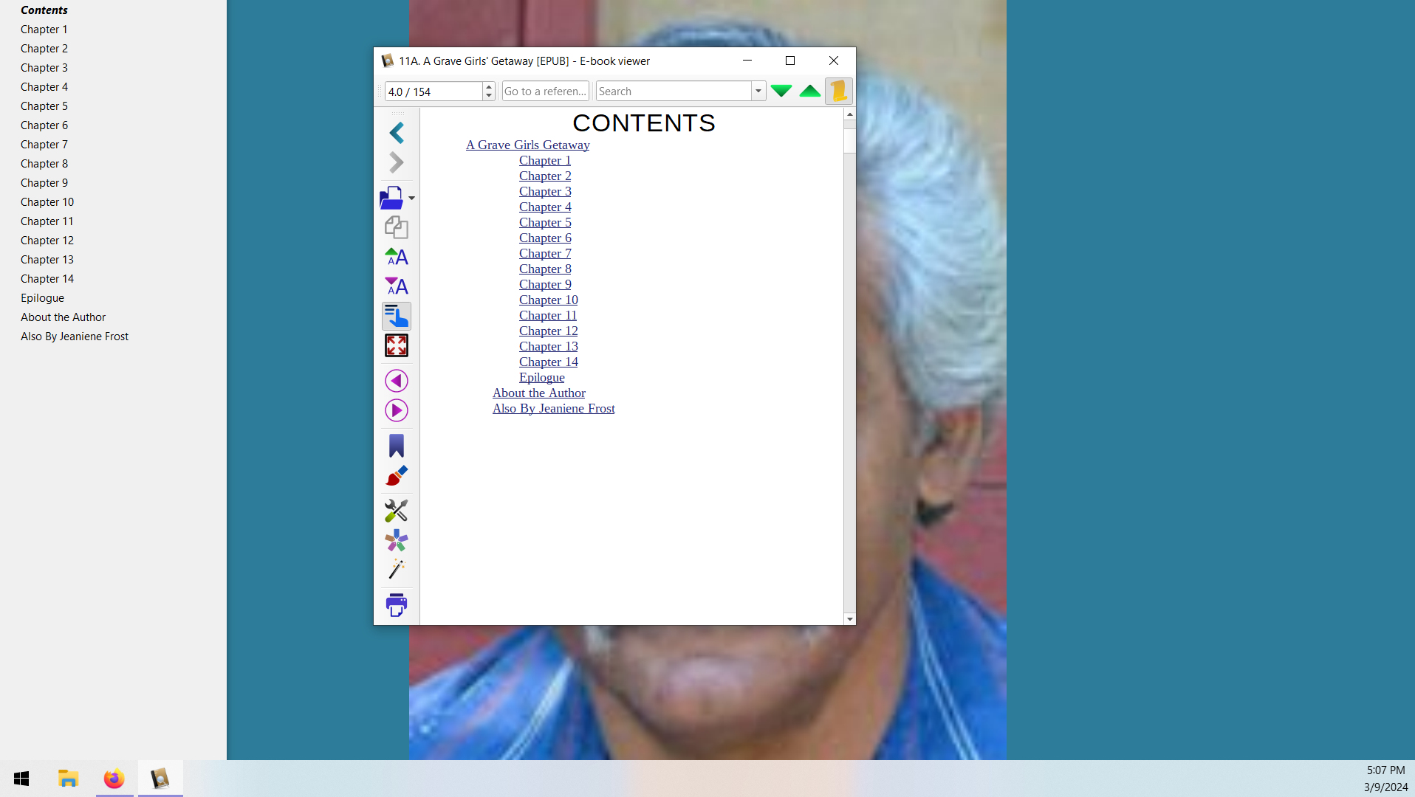
Task: Toggle the Table of Contents button
Action: point(397,316)
